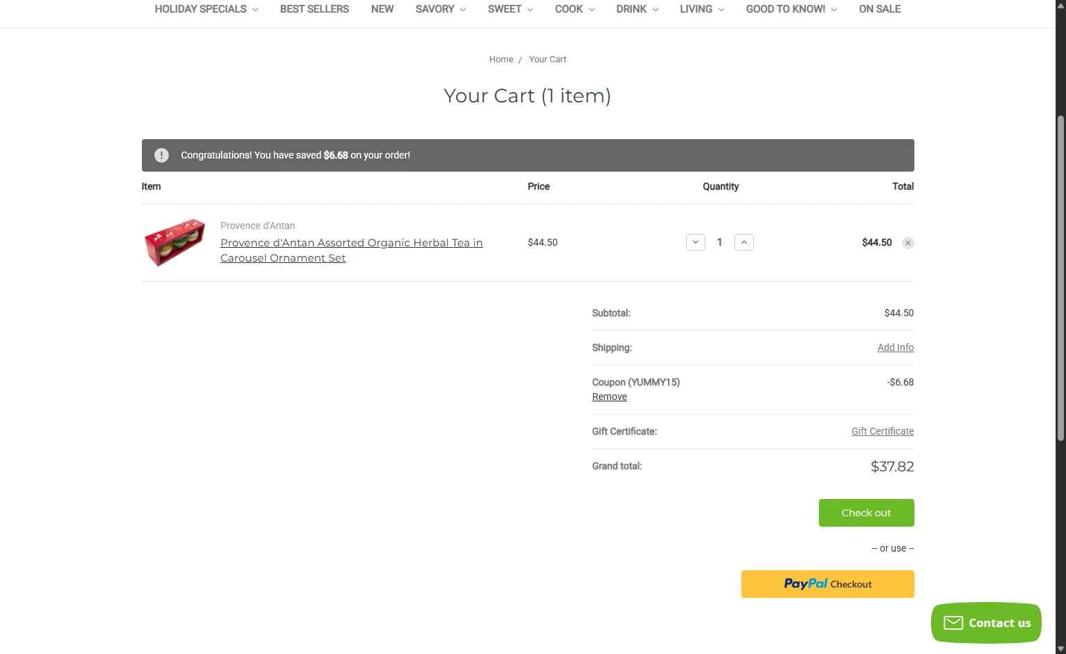
Task: Expand the Drink menu
Action: click(x=637, y=9)
